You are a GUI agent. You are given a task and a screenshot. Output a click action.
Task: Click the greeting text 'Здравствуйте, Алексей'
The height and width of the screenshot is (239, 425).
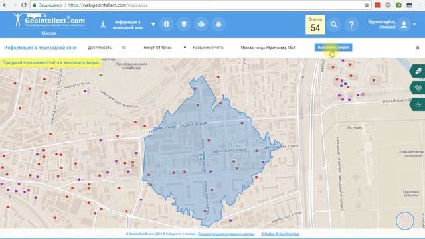tap(382, 24)
